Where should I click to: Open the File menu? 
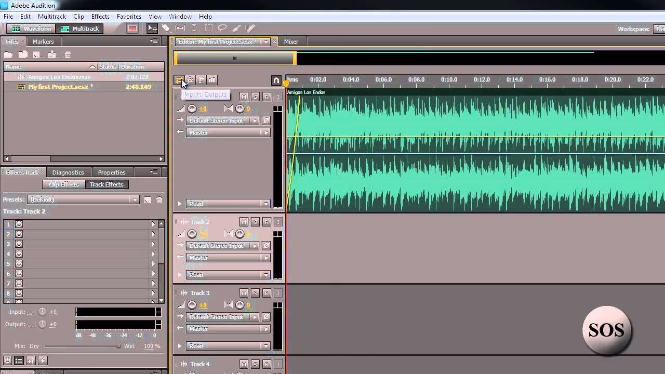click(x=8, y=17)
